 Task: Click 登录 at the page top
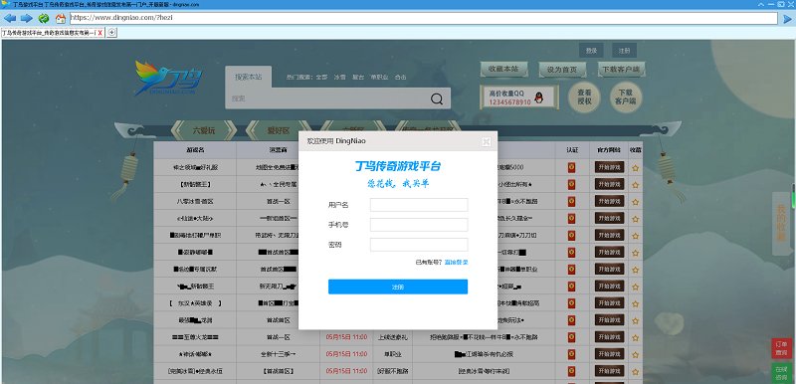591,51
